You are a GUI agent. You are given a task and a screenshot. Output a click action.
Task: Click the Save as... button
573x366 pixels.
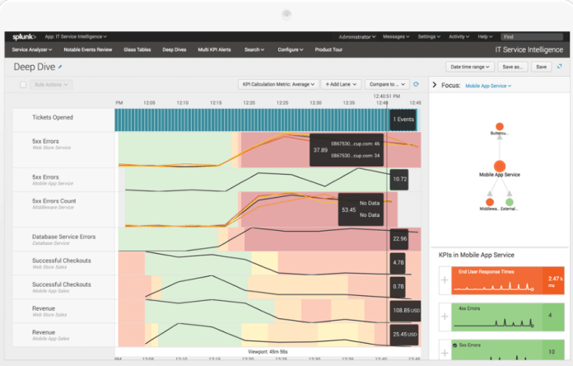[x=513, y=67]
